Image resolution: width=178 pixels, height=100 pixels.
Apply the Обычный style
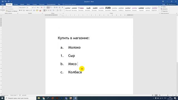(68, 9)
